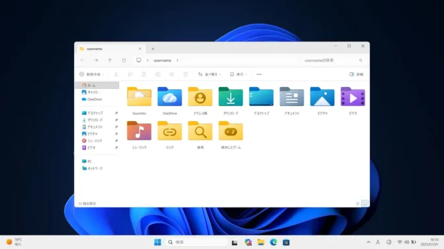Open the ビデオ folder in file grid

coord(353,97)
